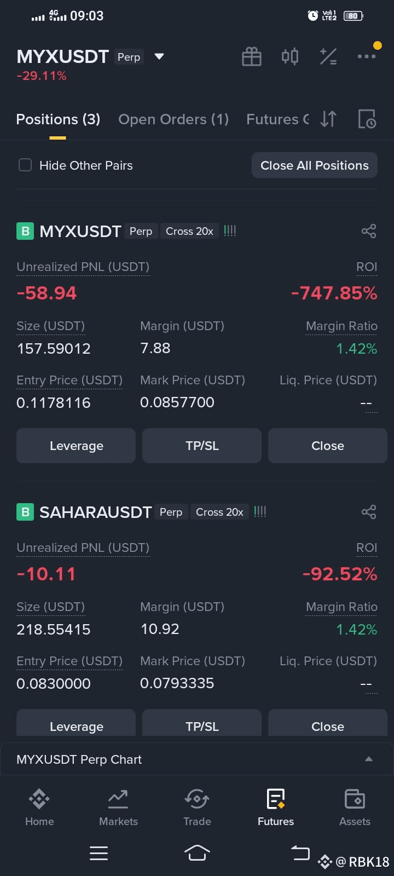
Task: Tap the sort positions arrows icon
Action: point(328,119)
